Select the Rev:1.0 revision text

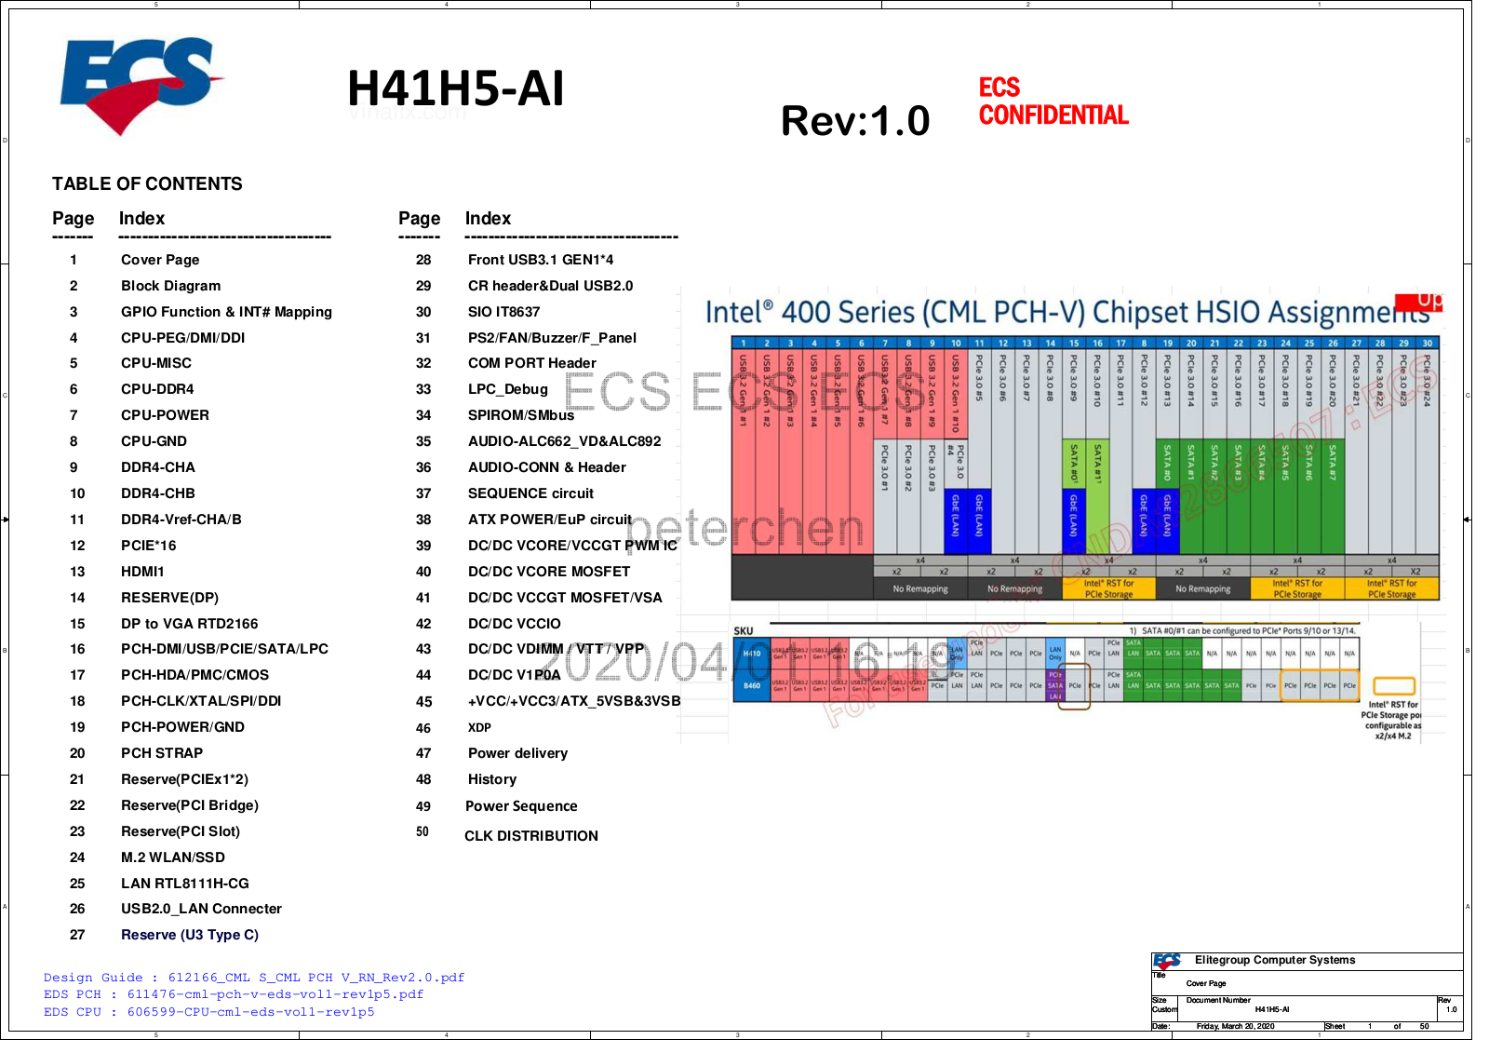855,121
